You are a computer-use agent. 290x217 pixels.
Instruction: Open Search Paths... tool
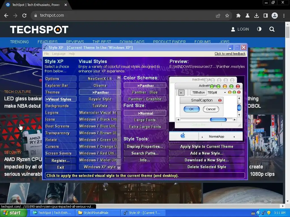[x=145, y=153]
